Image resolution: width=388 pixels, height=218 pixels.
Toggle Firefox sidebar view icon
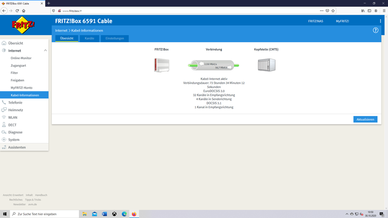[369, 10]
